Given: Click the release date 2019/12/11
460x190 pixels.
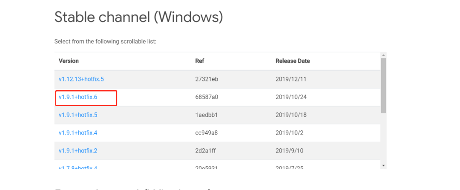Looking at the screenshot, I should pos(291,79).
